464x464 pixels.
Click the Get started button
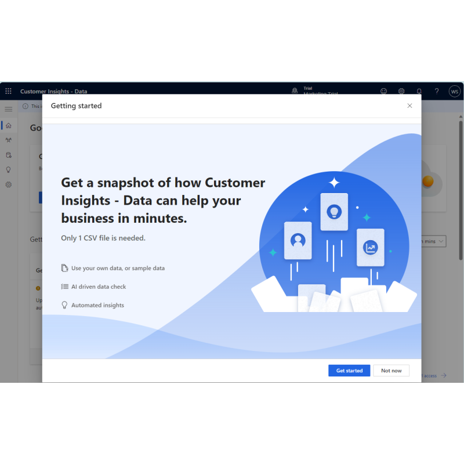pos(349,371)
